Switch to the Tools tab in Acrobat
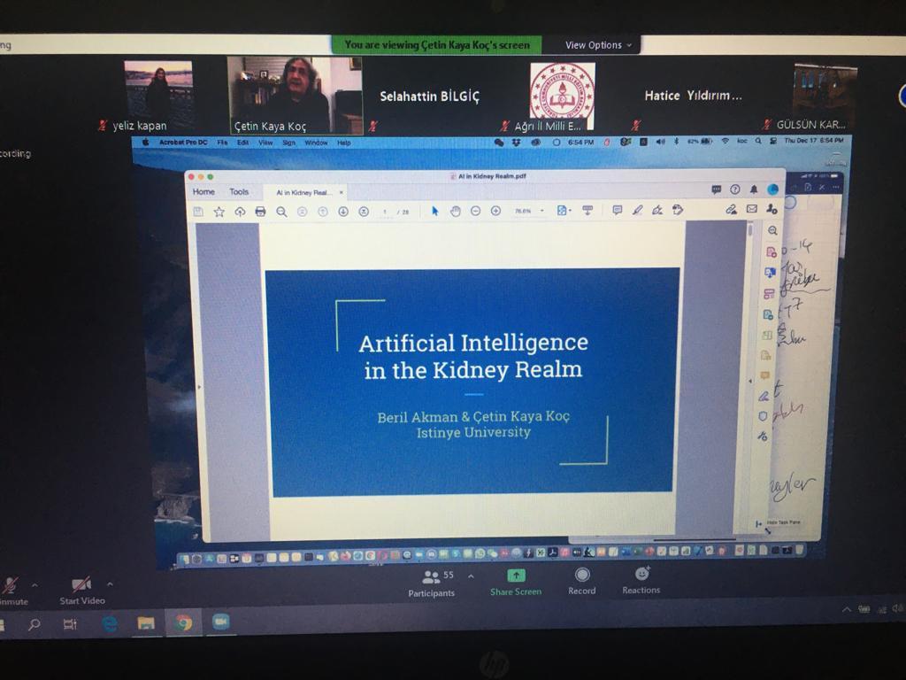Image resolution: width=906 pixels, height=680 pixels. click(x=239, y=191)
